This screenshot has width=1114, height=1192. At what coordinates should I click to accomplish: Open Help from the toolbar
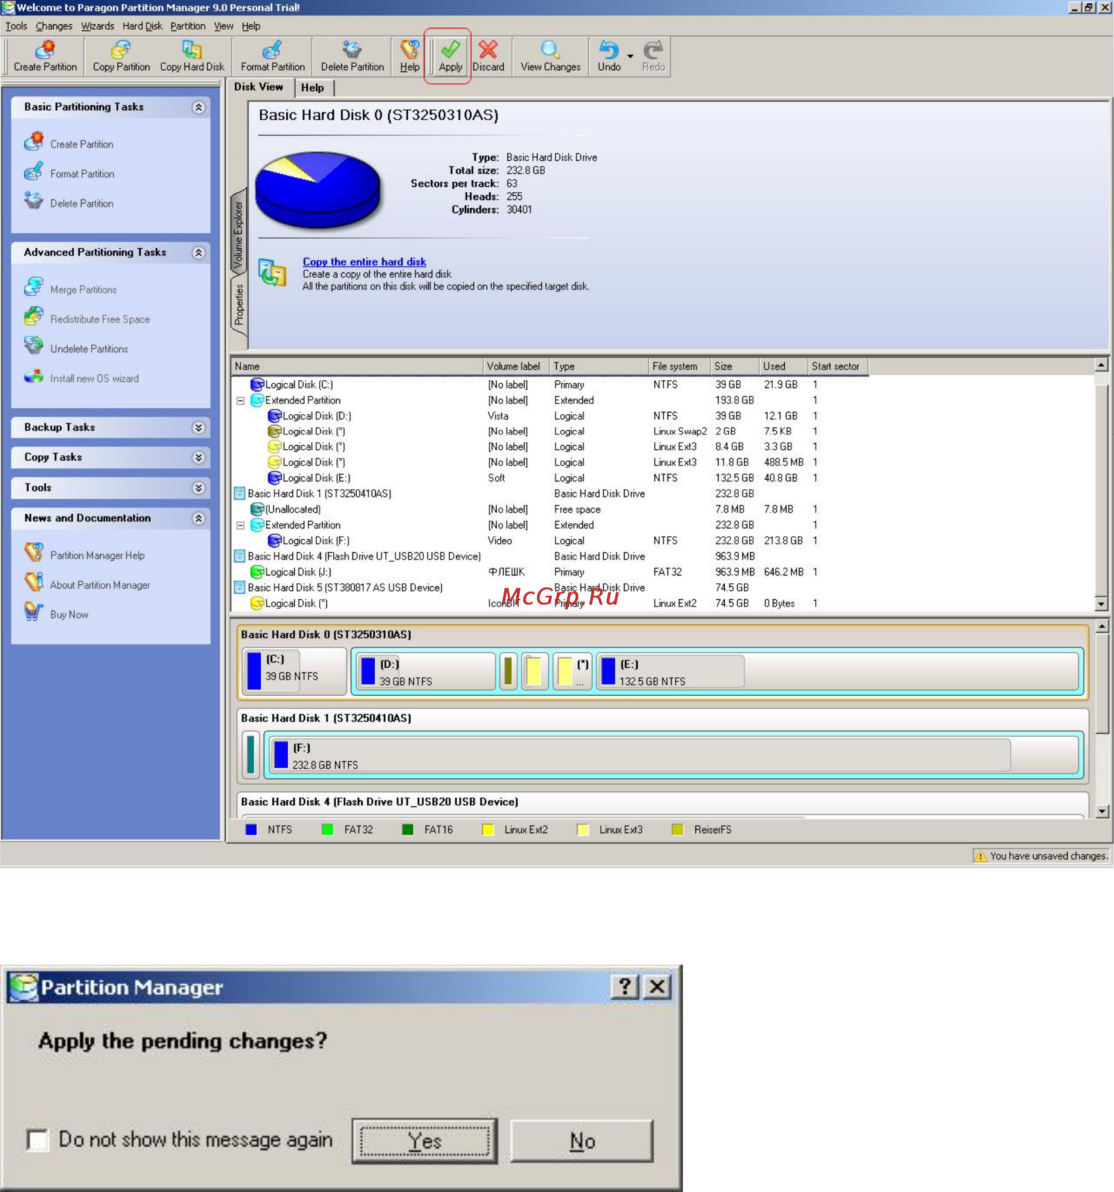(410, 57)
